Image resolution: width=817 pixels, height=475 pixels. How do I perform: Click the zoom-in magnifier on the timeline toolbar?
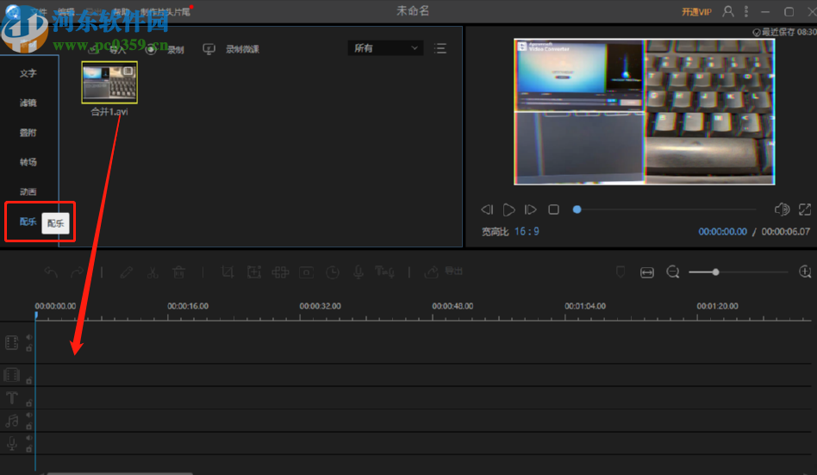click(806, 272)
